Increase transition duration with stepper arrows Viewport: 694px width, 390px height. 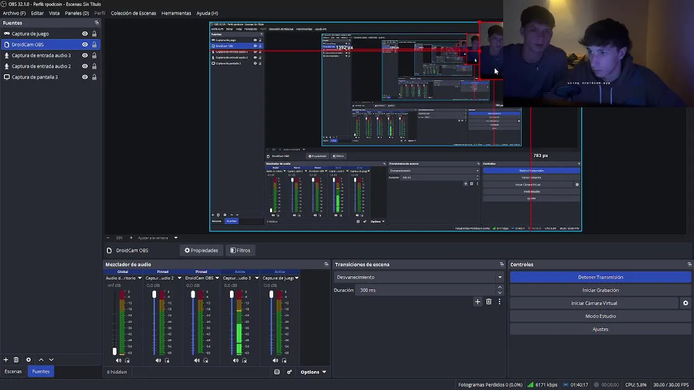pyautogui.click(x=500, y=288)
